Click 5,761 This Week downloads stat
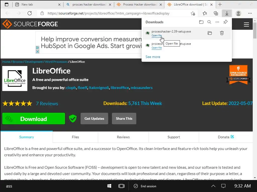Screen dimensions: 257x192 [145, 103]
